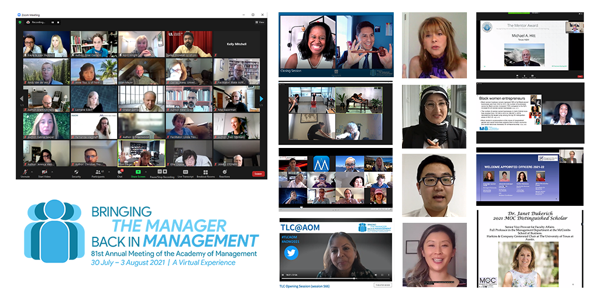598x300 pixels.
Task: Click red Leave meeting button
Action: (258, 174)
